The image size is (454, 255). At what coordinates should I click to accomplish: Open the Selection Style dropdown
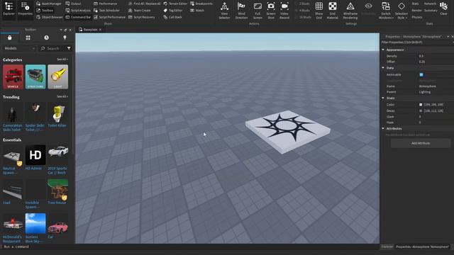tap(402, 11)
